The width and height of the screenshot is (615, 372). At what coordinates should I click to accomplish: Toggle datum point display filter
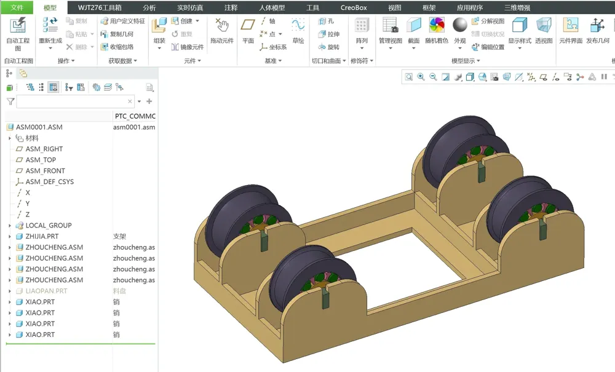click(531, 77)
